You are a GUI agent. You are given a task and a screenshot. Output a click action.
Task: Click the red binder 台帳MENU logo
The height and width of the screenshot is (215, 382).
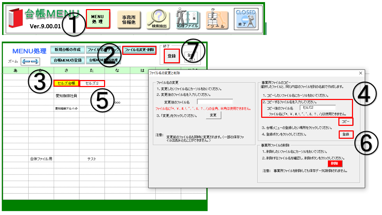pyautogui.click(x=16, y=18)
